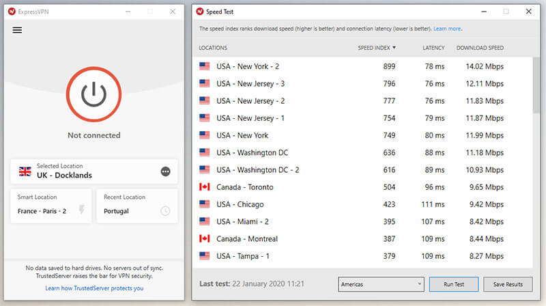Viewport: 546px width, 306px height.
Task: Sort results by Latency column header
Action: click(x=433, y=48)
